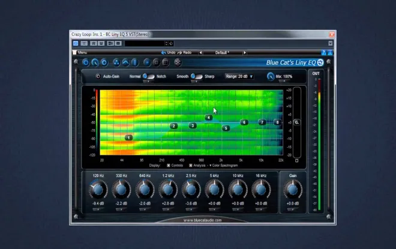Click the 120 Hz band gain knob
The image size is (396, 249).
[x=98, y=190]
